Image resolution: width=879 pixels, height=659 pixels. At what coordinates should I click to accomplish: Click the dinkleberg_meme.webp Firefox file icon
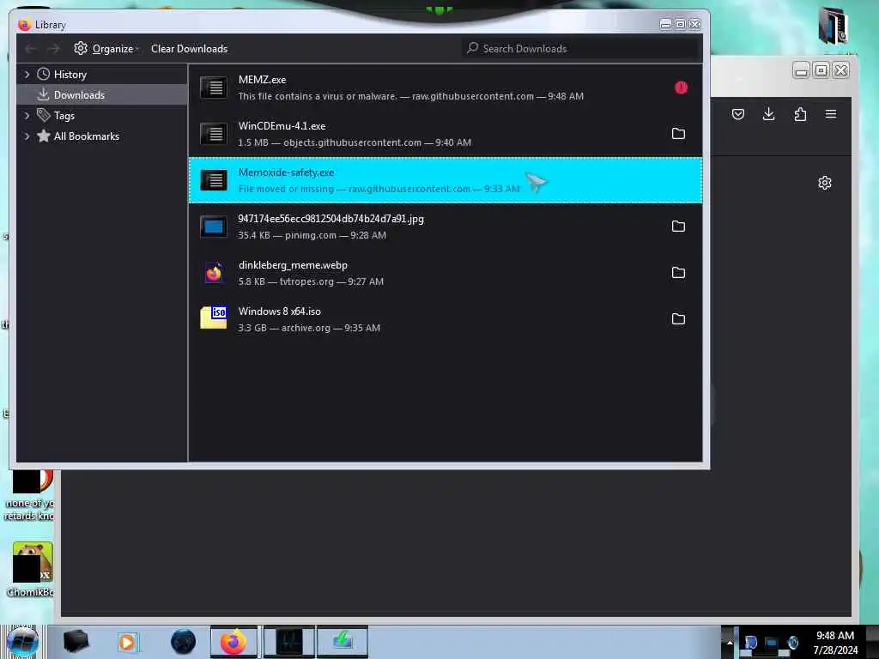click(214, 273)
